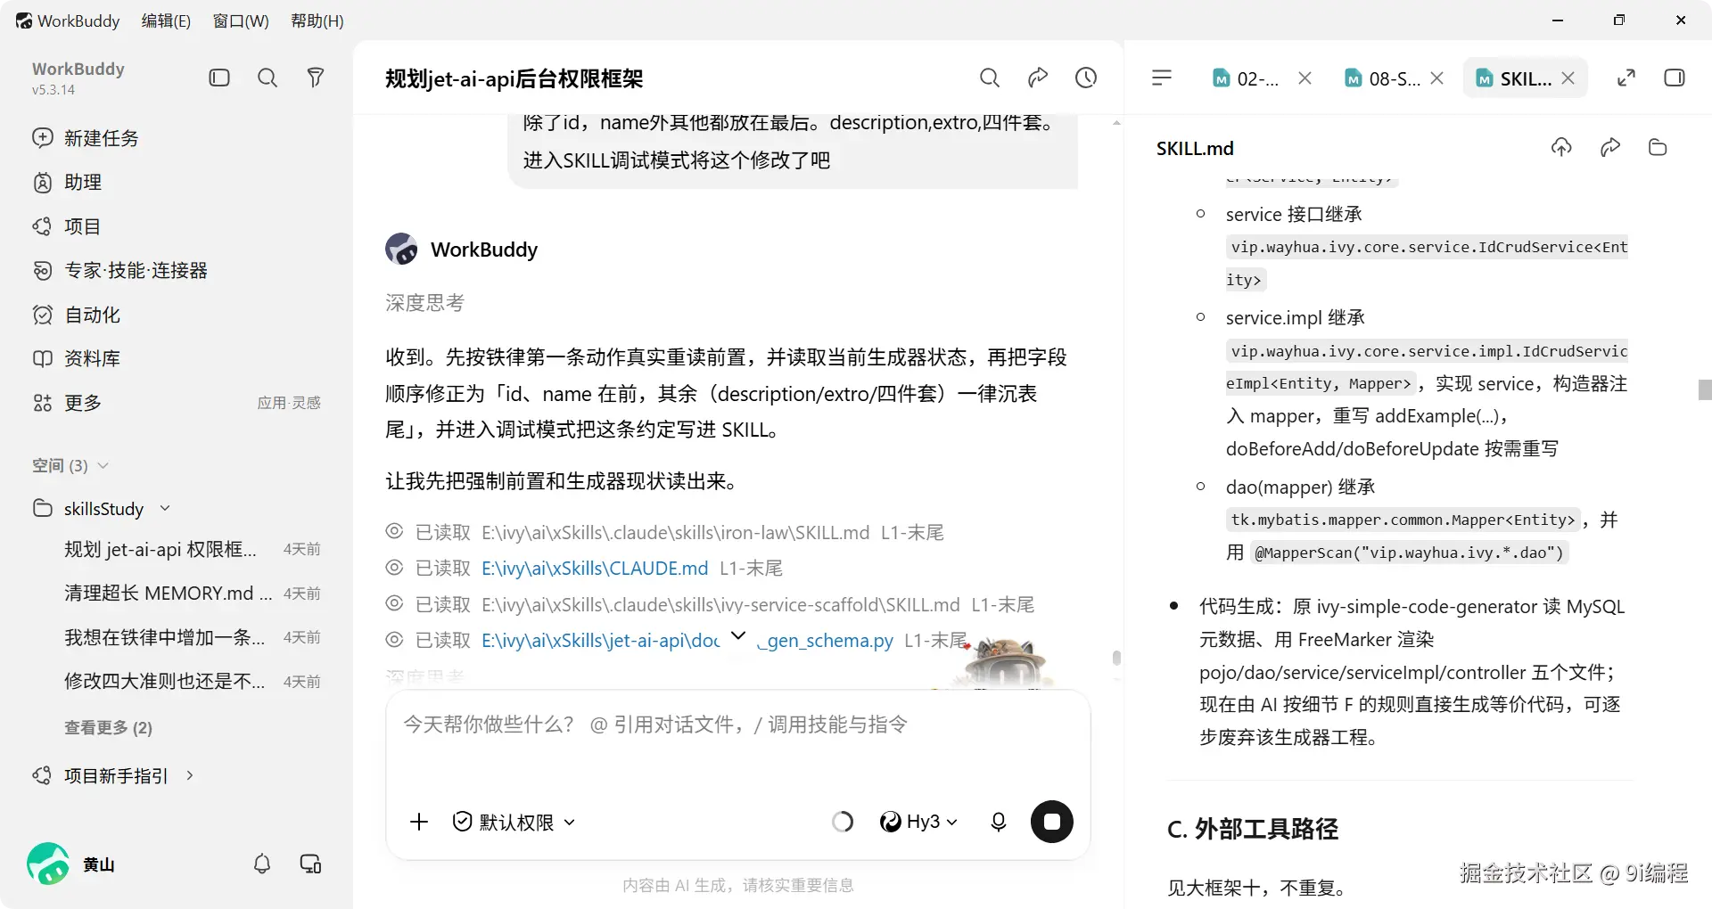Click the WorkBuddy avatar in the chat
This screenshot has width=1712, height=909.
(401, 249)
